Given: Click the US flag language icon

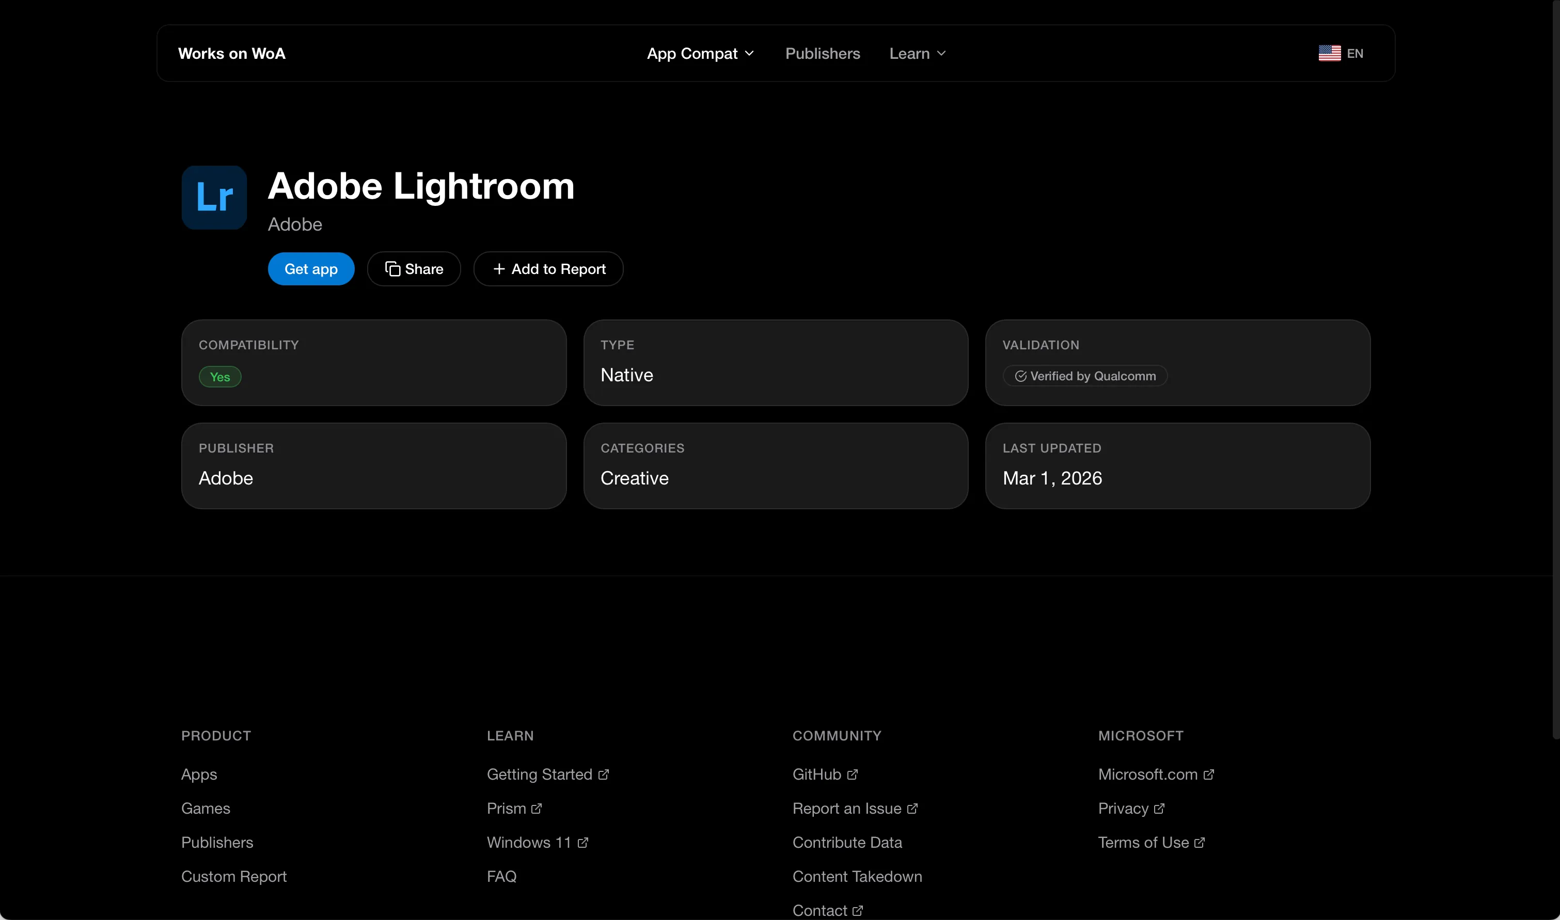Looking at the screenshot, I should pyautogui.click(x=1329, y=53).
